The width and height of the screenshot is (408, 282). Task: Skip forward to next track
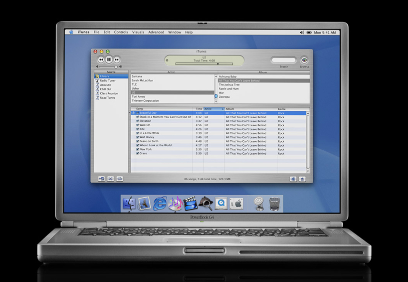117,59
